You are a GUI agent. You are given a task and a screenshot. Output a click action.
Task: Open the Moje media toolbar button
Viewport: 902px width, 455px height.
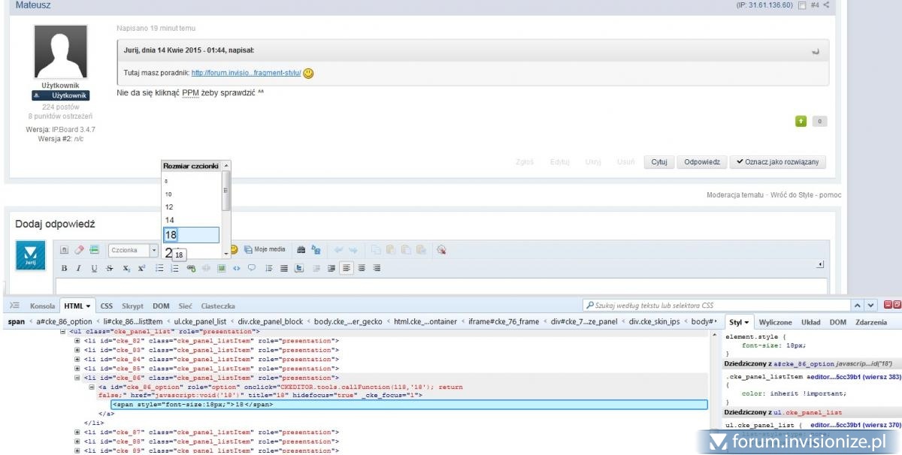click(264, 249)
